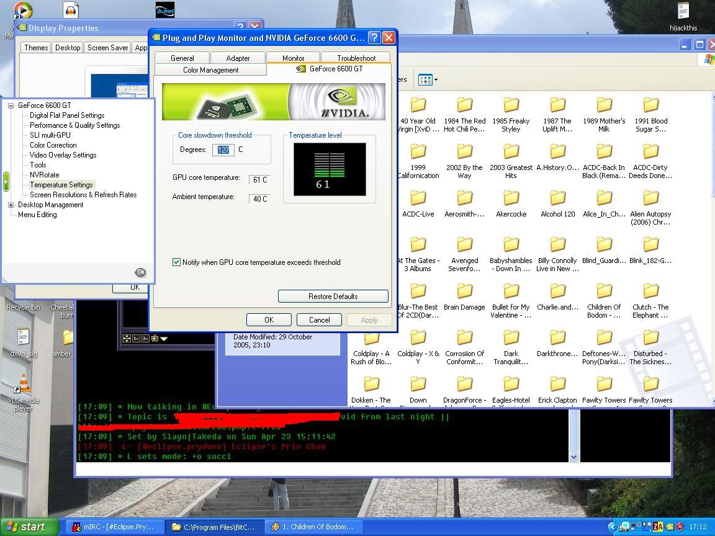715x536 pixels.
Task: Select the 1991 Blood Sugar folder
Action: [x=650, y=114]
